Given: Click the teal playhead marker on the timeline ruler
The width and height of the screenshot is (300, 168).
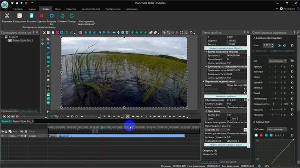Looking at the screenshot, I should pos(102,127).
